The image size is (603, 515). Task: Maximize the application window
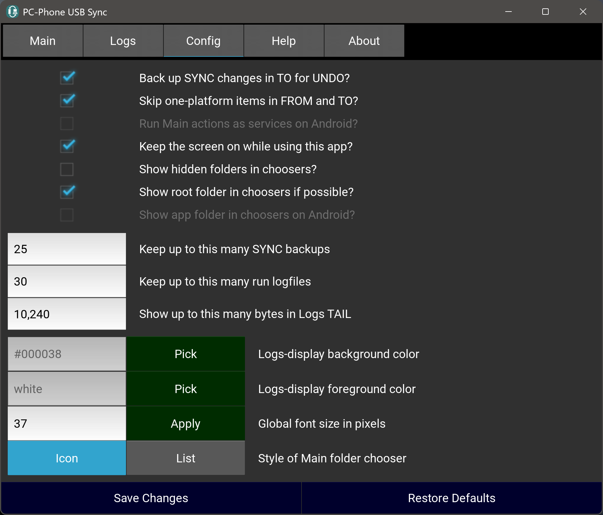[x=545, y=12]
